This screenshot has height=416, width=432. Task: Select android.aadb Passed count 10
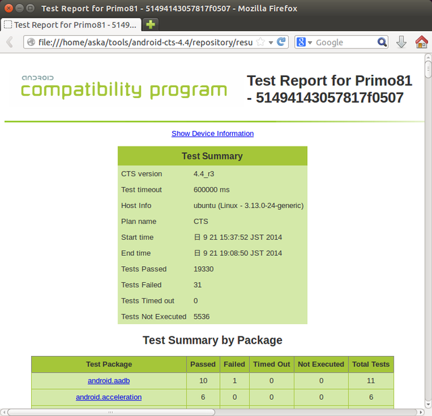point(203,381)
